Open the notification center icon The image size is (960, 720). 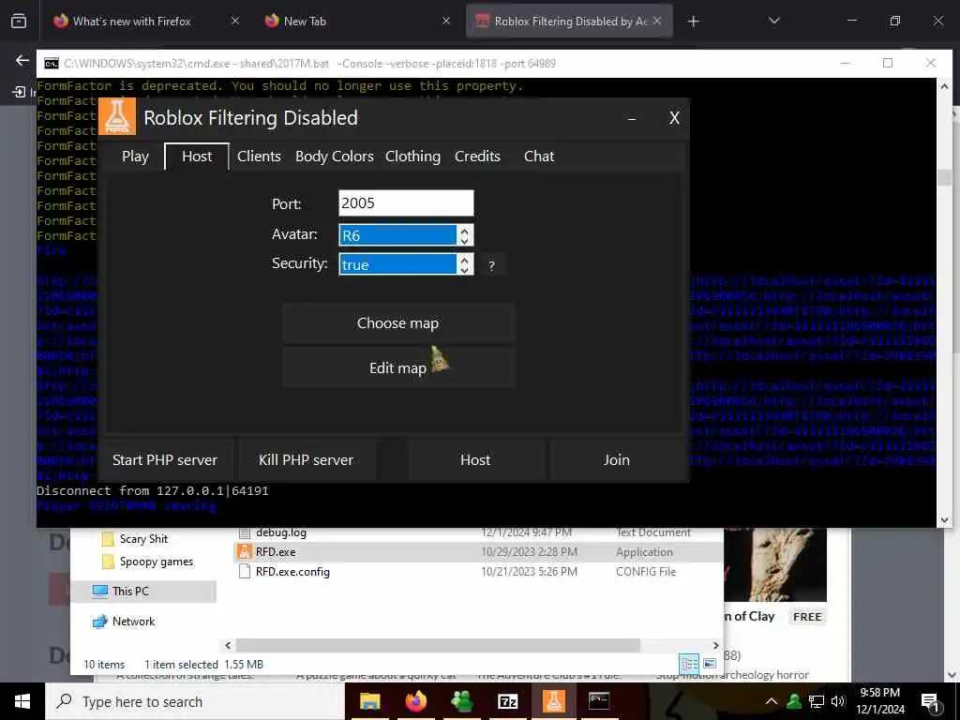(931, 702)
